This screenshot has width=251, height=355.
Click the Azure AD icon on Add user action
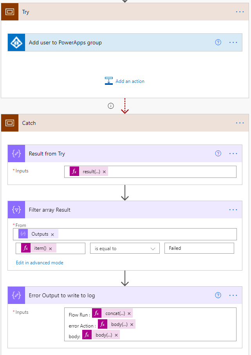tap(16, 42)
